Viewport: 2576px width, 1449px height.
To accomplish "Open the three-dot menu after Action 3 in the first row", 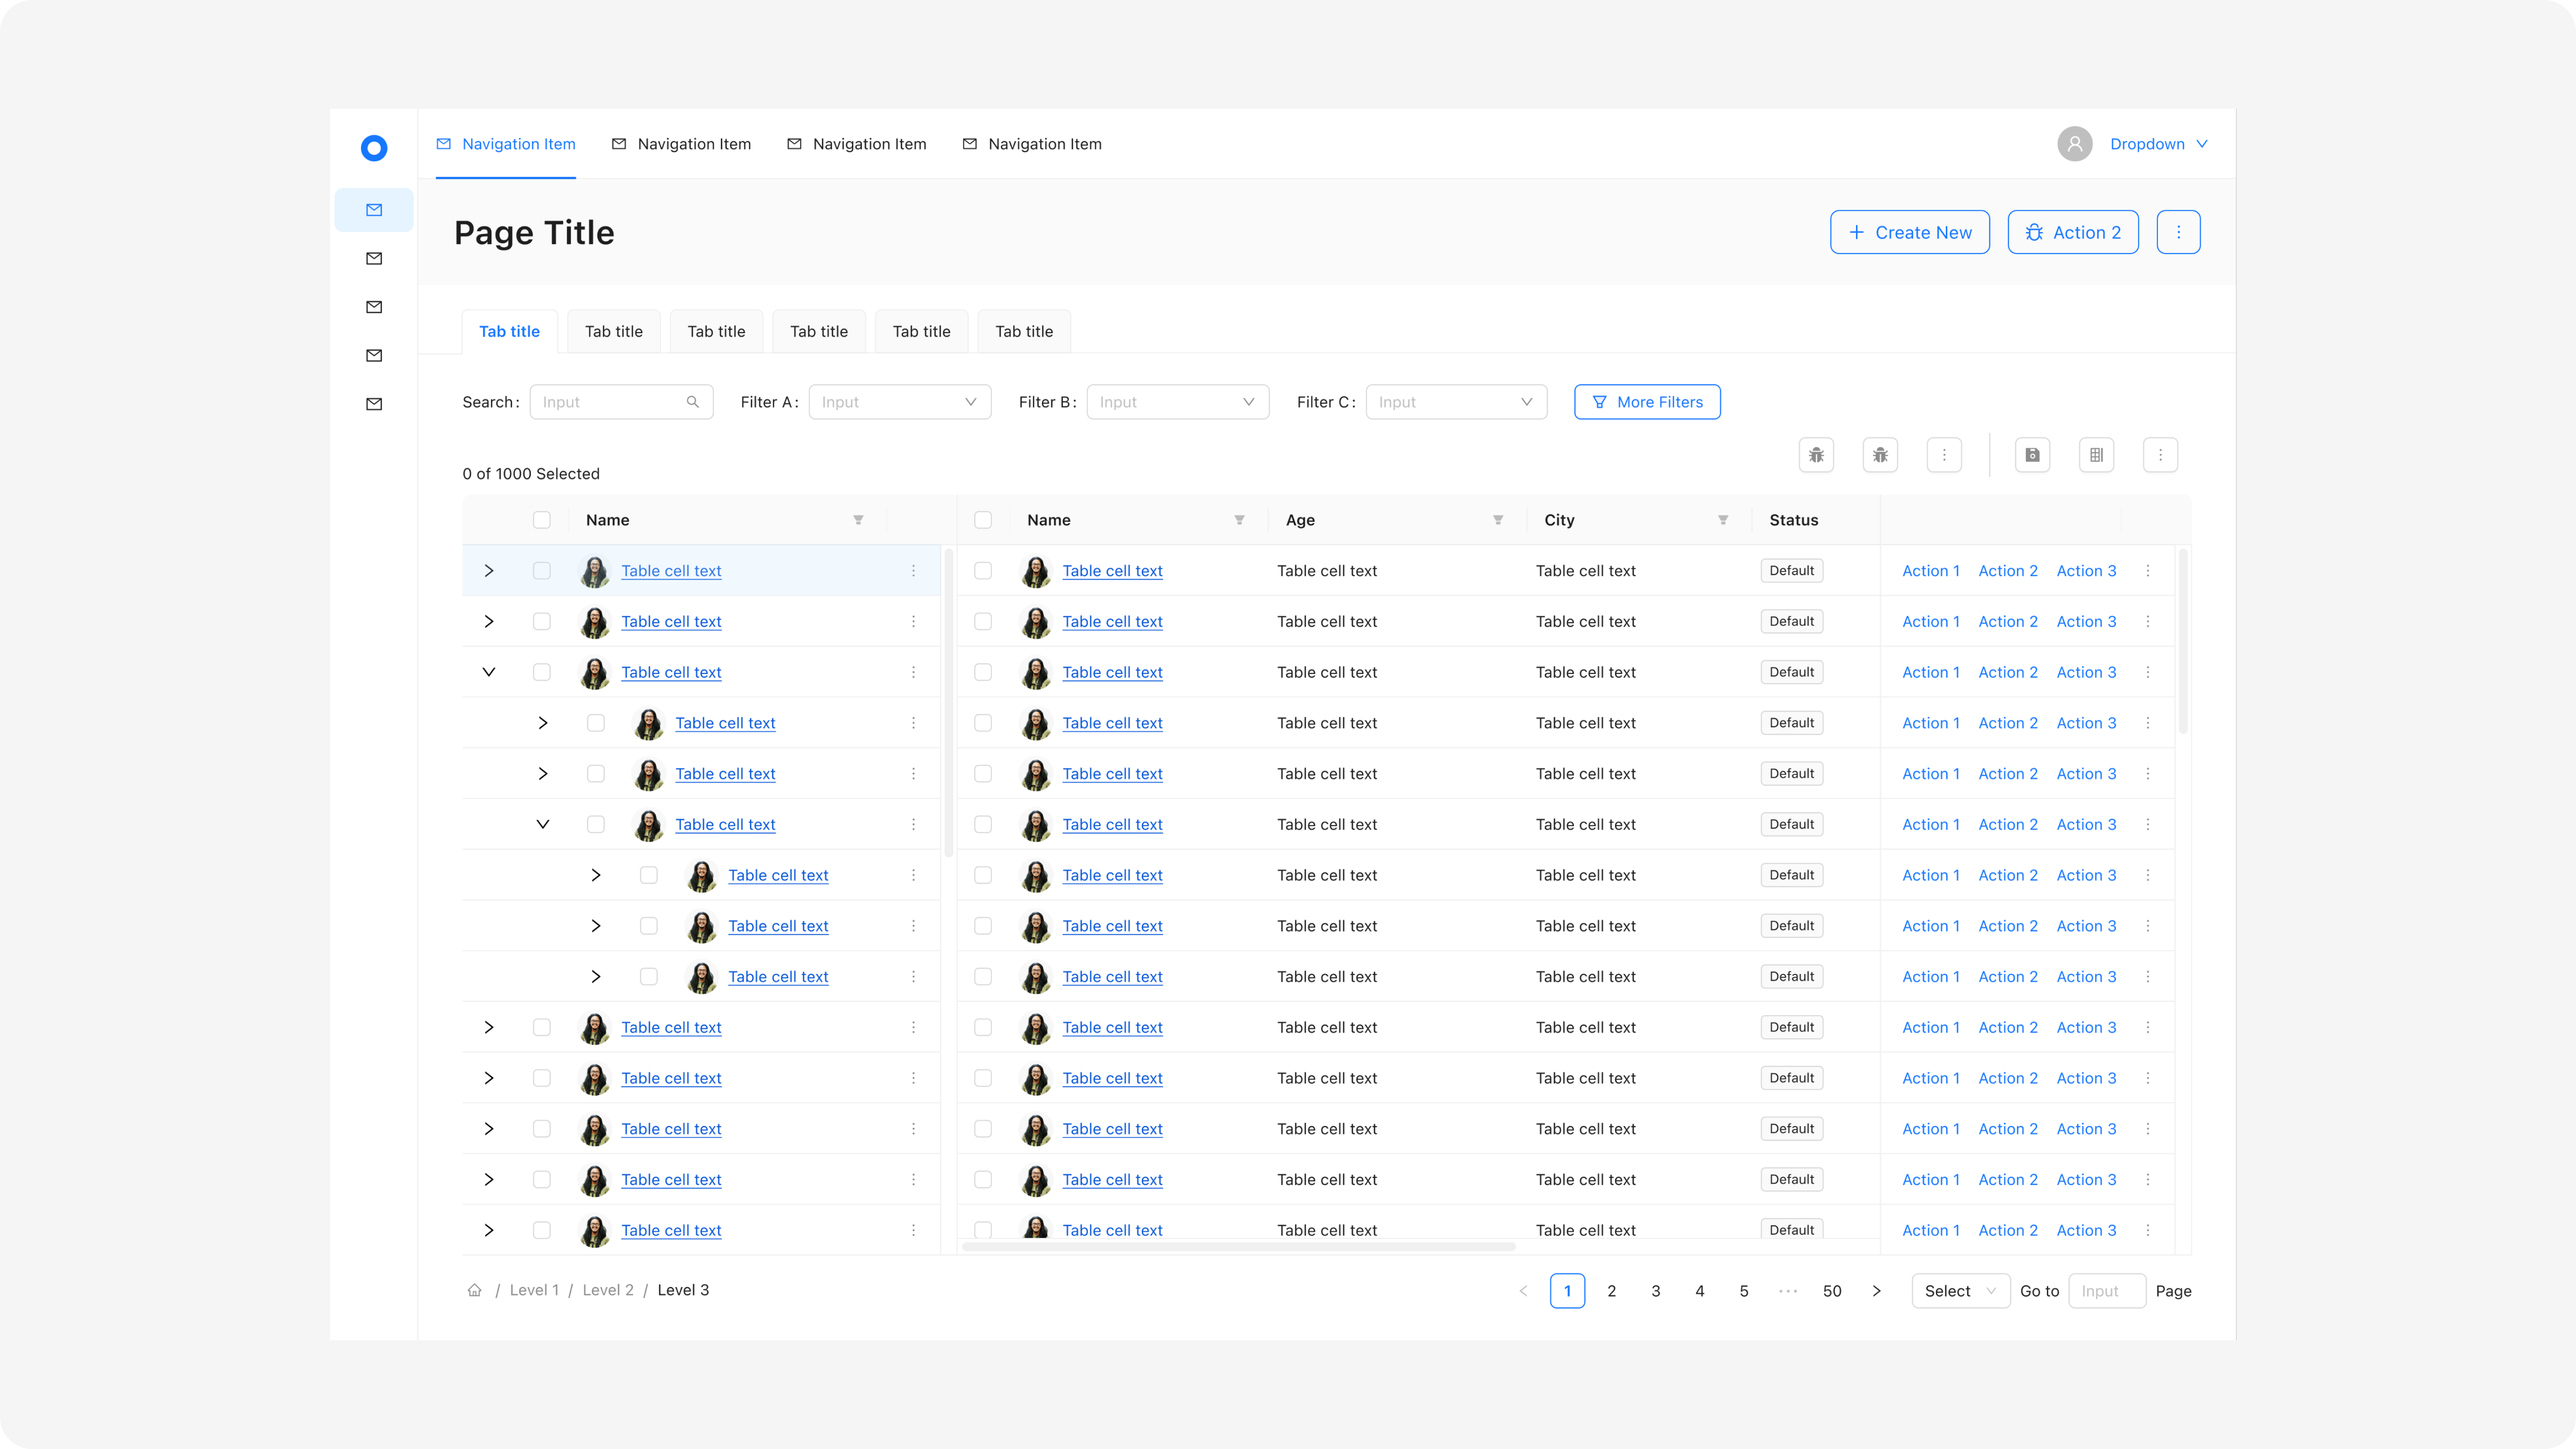I will (x=2148, y=571).
